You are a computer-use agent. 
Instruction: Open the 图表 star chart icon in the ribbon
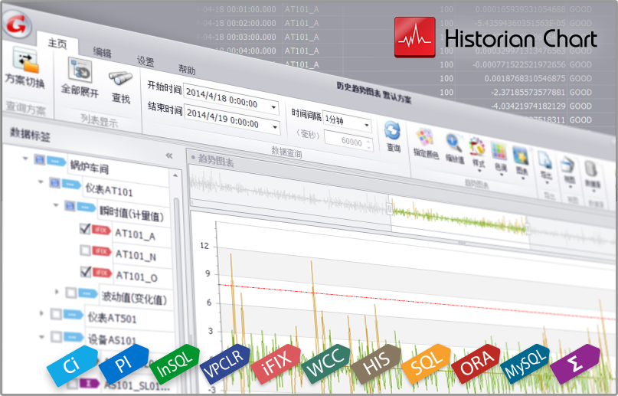pyautogui.click(x=520, y=156)
